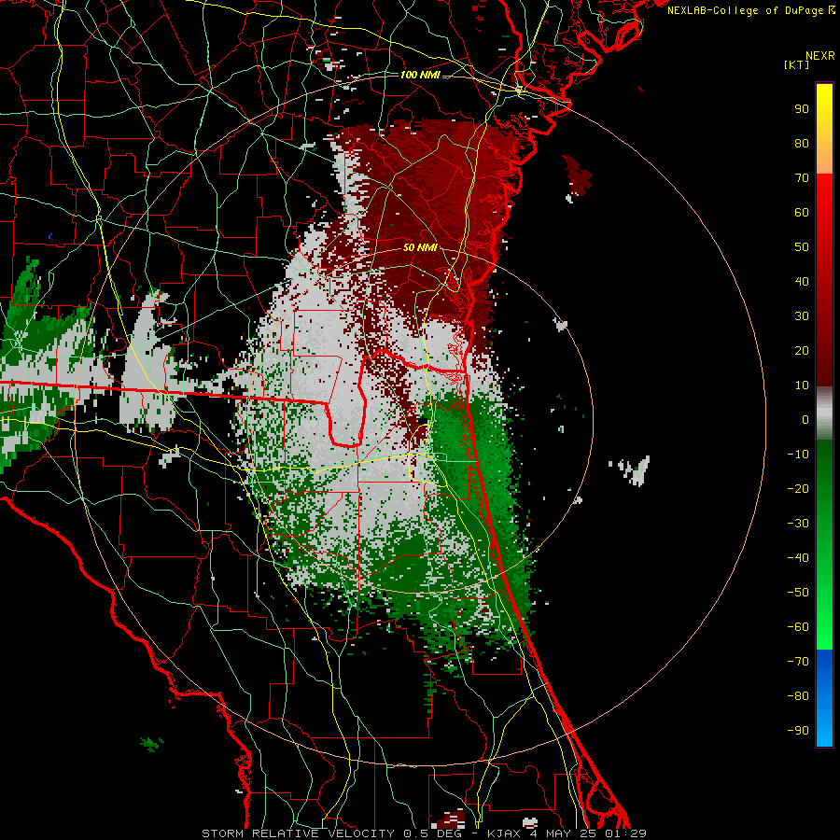Viewport: 840px width, 840px height.
Task: Pick the bright red segment of color bar
Action: click(824, 280)
